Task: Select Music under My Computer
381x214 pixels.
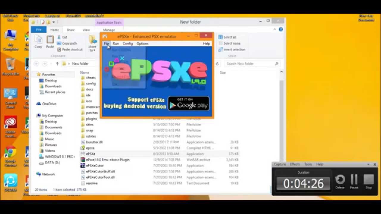Action: (47, 139)
